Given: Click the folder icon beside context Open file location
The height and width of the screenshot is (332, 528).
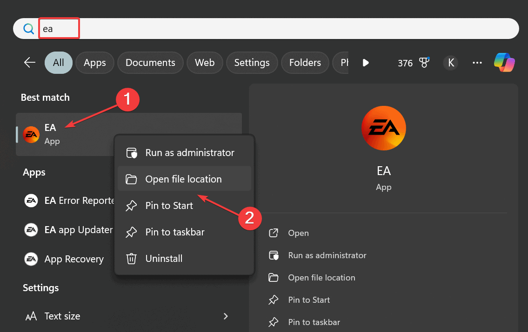Looking at the screenshot, I should pos(131,179).
